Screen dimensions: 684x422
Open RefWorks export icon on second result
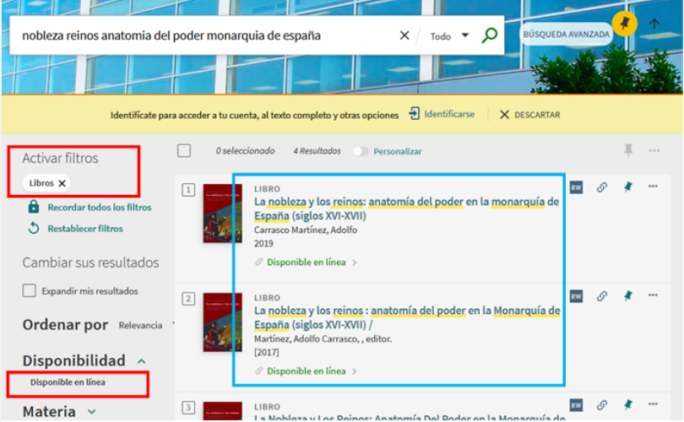coord(577,296)
